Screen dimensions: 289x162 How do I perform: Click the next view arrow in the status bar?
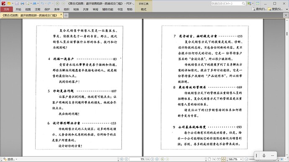click(167, 159)
